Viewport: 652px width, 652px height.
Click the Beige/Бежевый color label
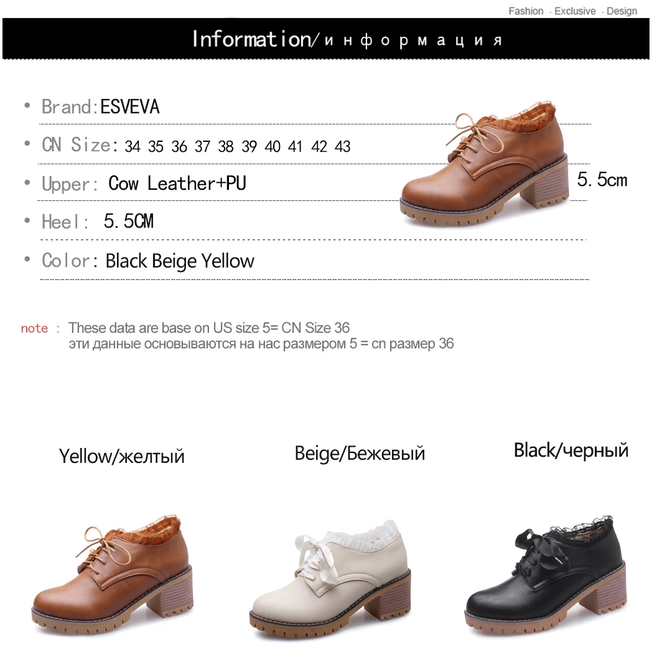360,454
